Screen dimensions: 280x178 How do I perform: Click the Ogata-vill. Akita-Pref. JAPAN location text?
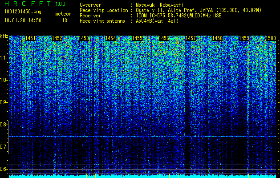[199, 10]
